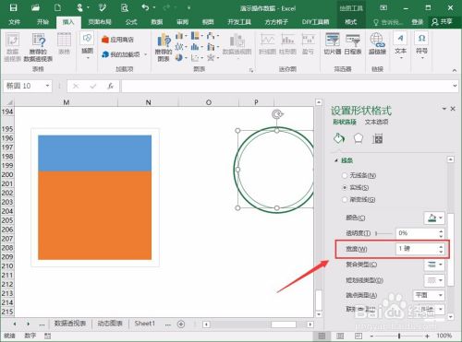Select the Solid line (实线) radio button
462x342 pixels.
pos(345,187)
